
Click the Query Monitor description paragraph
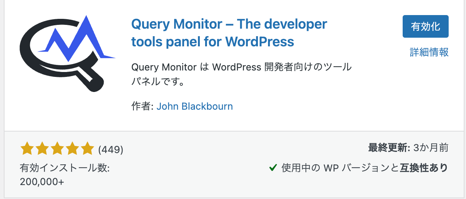(241, 74)
